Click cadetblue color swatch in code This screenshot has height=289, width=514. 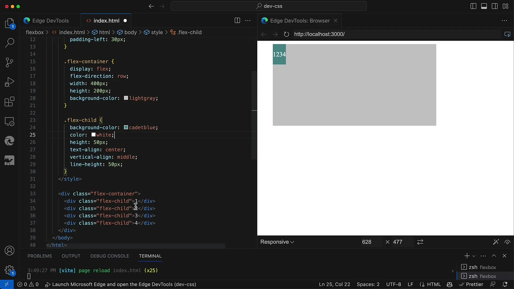126,127
